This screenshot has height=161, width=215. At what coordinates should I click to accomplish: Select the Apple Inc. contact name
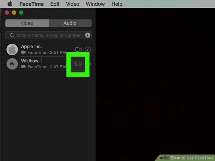(31, 47)
